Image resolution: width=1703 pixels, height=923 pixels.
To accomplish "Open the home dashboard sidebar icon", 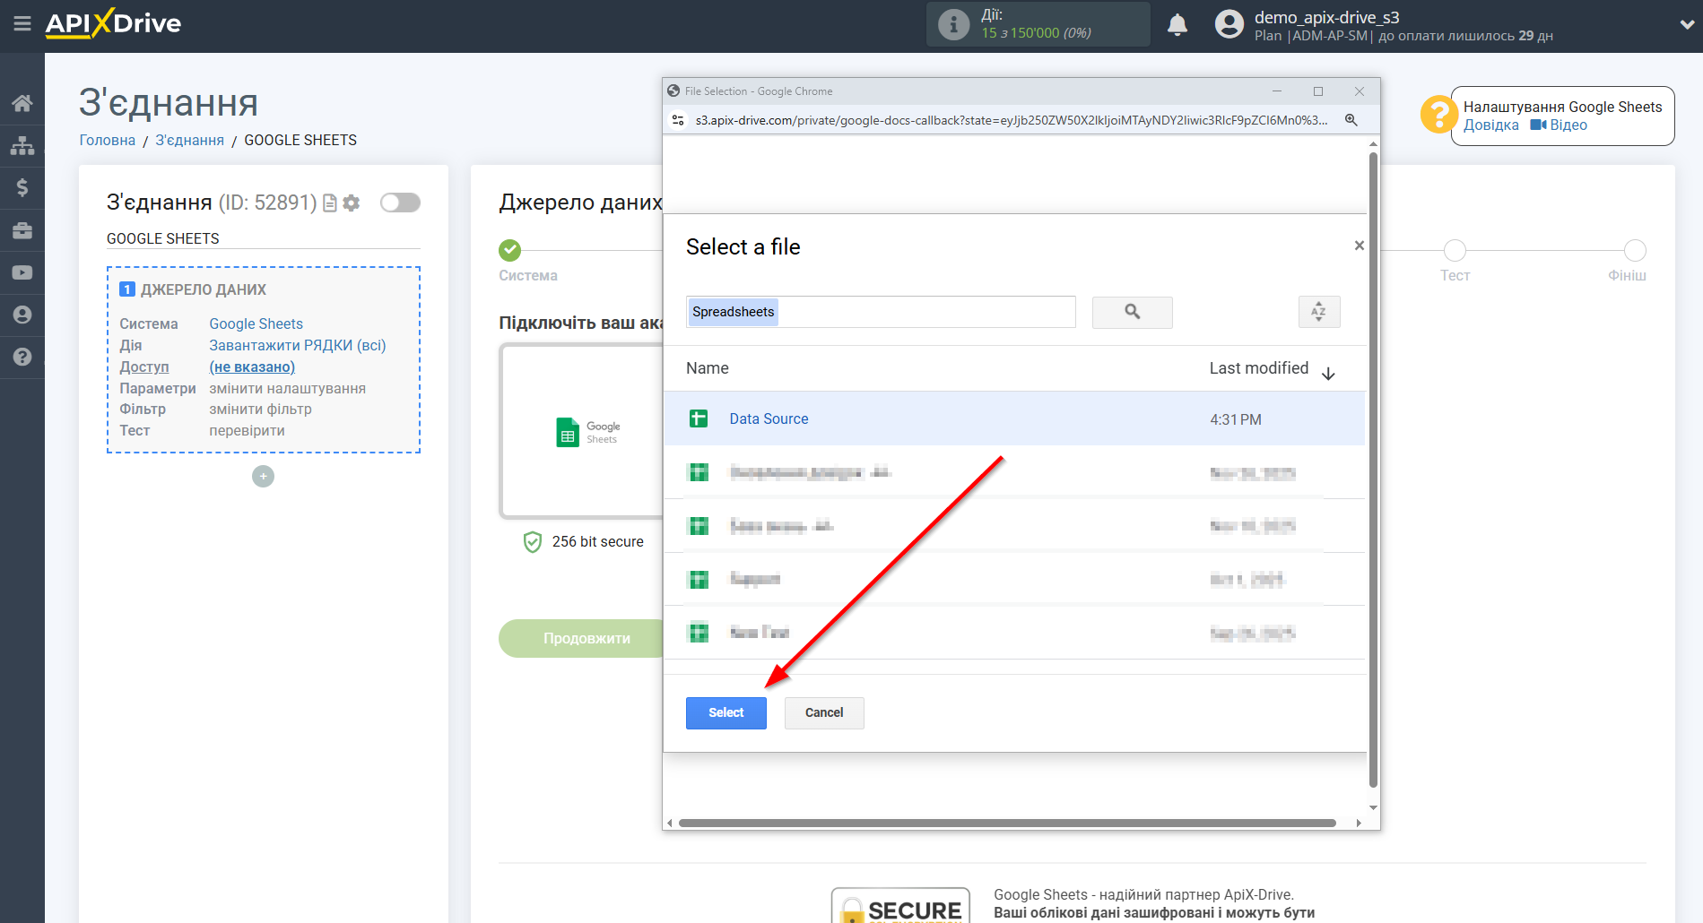I will coord(22,102).
